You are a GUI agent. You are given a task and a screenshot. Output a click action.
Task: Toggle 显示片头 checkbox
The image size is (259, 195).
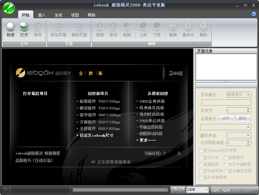pyautogui.click(x=201, y=158)
